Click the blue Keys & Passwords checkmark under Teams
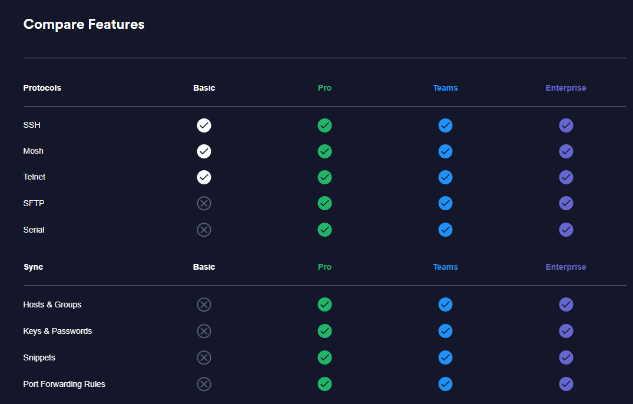This screenshot has height=404, width=633. click(x=445, y=331)
